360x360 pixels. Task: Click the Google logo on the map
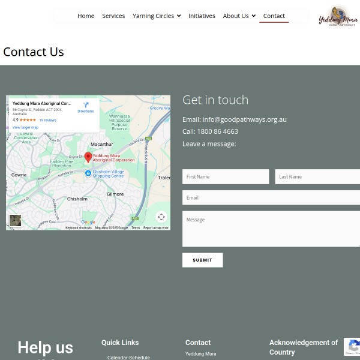(88, 223)
